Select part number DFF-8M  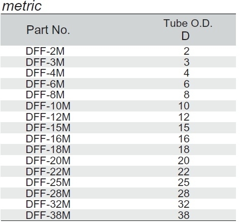(45, 95)
